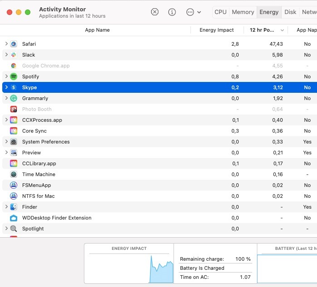The height and width of the screenshot is (287, 317).
Task: Expand the Skype row disclosure arrow
Action: coord(6,87)
